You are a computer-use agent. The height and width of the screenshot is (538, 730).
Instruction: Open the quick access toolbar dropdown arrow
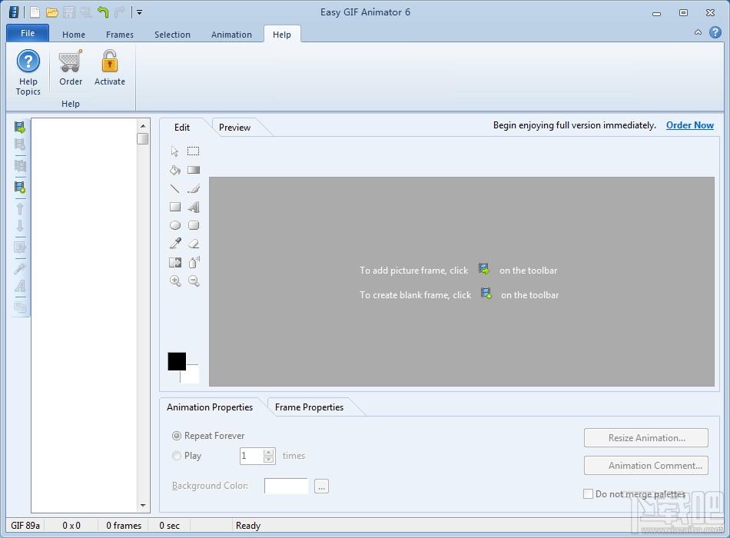coord(139,12)
